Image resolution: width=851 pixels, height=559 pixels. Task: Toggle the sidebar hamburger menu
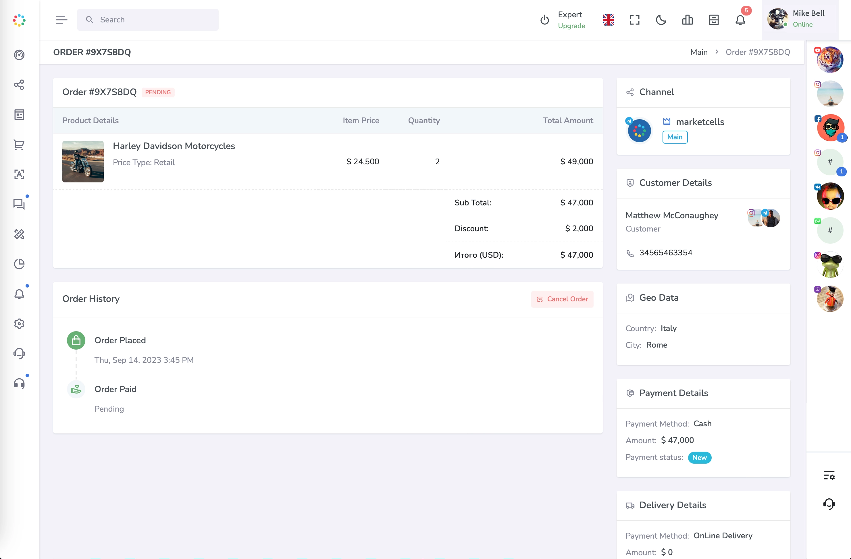coord(61,20)
